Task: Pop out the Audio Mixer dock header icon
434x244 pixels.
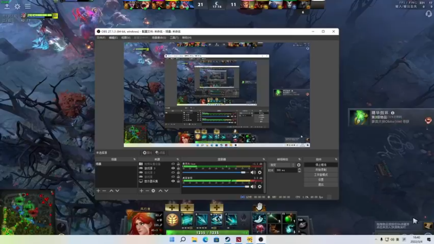Action: (264, 159)
